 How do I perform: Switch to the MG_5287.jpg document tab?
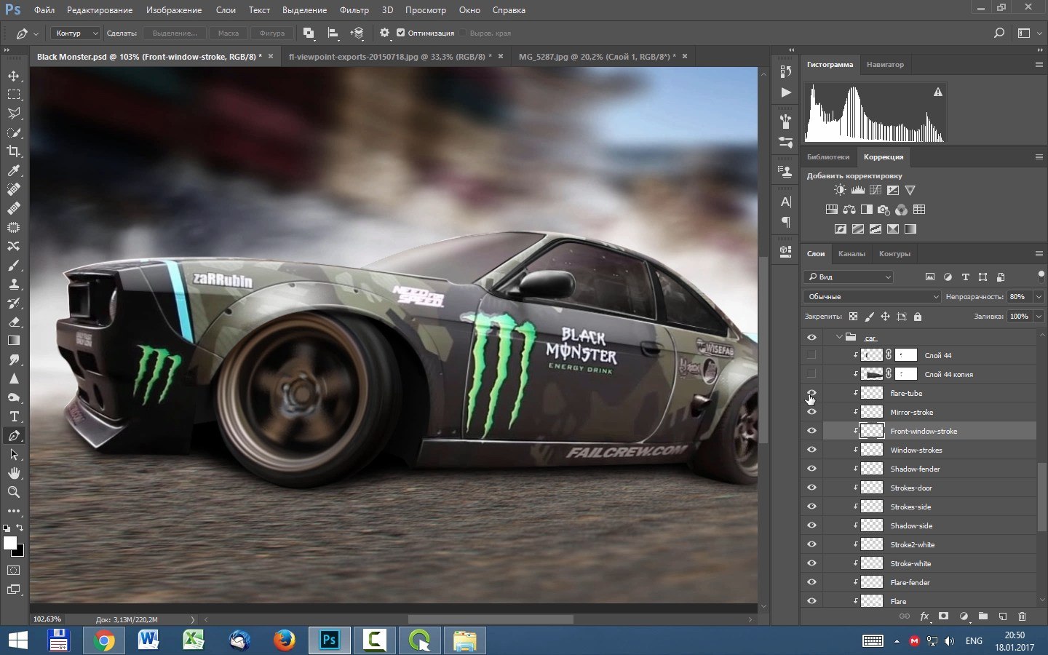(x=598, y=56)
